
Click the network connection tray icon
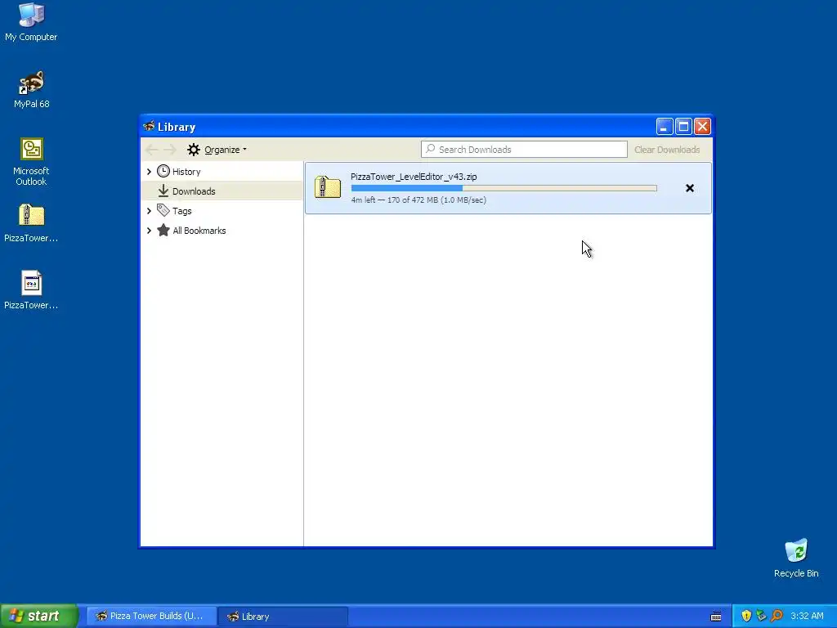761,616
